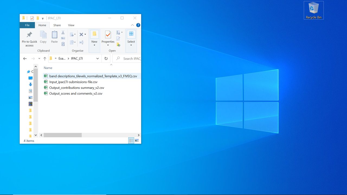Image resolution: width=347 pixels, height=195 pixels.
Task: Select Input_ipacLTI-submissions-file.csv file name
Action: pyautogui.click(x=73, y=82)
